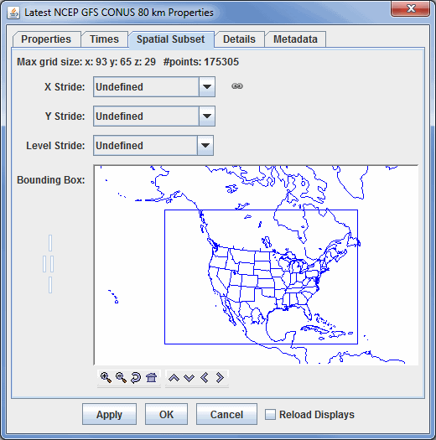This screenshot has height=440, width=436.
Task: Open the X Stride dropdown arrow
Action: (207, 86)
